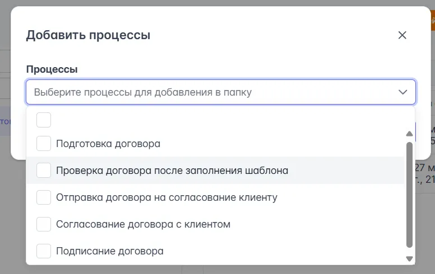Tick the checkbox beside Подписание договора
This screenshot has width=435, height=274.
[x=44, y=251]
